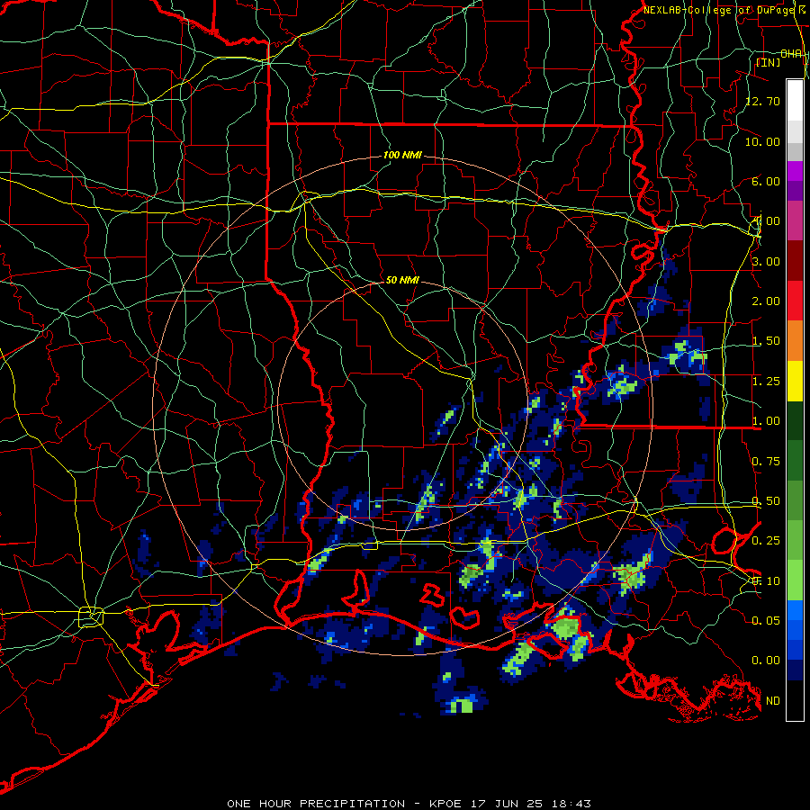810x810 pixels.
Task: Click the 0.05 legend value
Action: [x=766, y=620]
